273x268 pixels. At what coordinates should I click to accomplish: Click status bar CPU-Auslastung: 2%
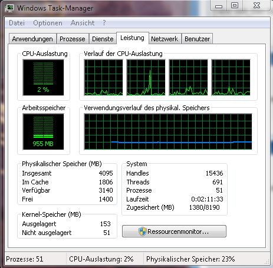pos(101,259)
